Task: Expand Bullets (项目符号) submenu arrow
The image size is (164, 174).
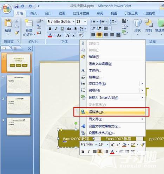Action: [142, 84]
